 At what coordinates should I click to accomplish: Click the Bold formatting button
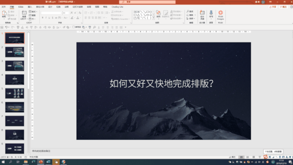43,18
